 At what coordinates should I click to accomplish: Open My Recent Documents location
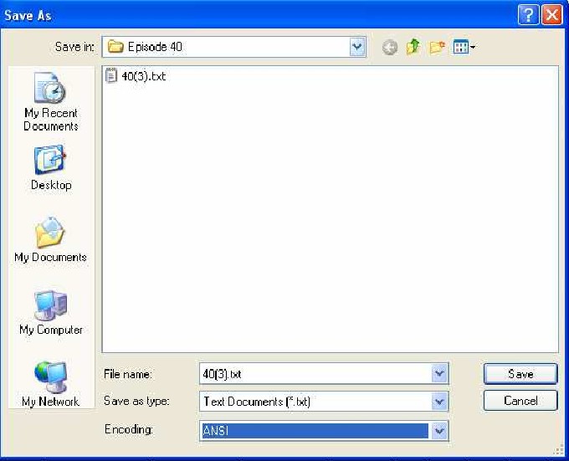click(51, 102)
